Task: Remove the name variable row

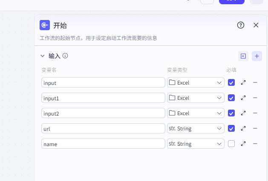Action: (255, 144)
